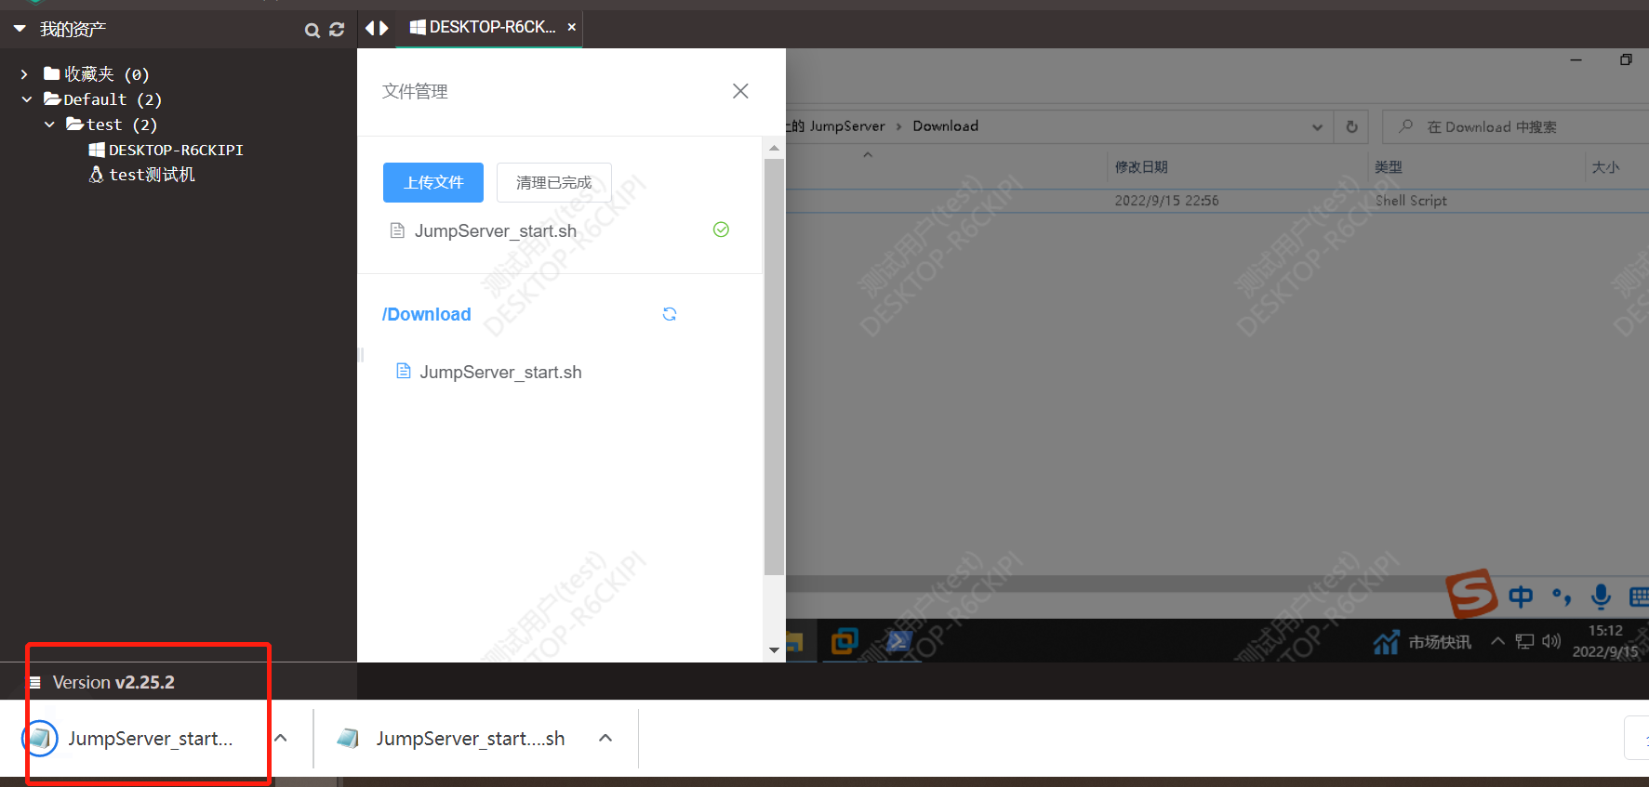
Task: Show hidden tray icons chevron
Action: [1497, 641]
